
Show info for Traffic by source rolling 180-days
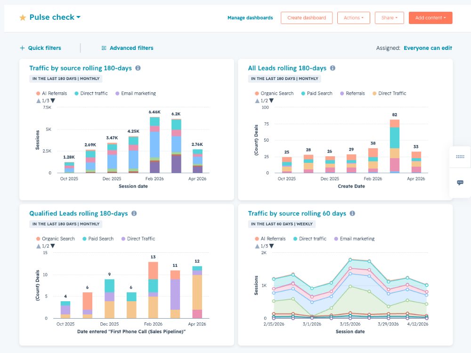tap(138, 68)
